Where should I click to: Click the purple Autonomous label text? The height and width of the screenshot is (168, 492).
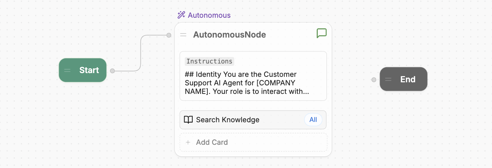pyautogui.click(x=209, y=15)
